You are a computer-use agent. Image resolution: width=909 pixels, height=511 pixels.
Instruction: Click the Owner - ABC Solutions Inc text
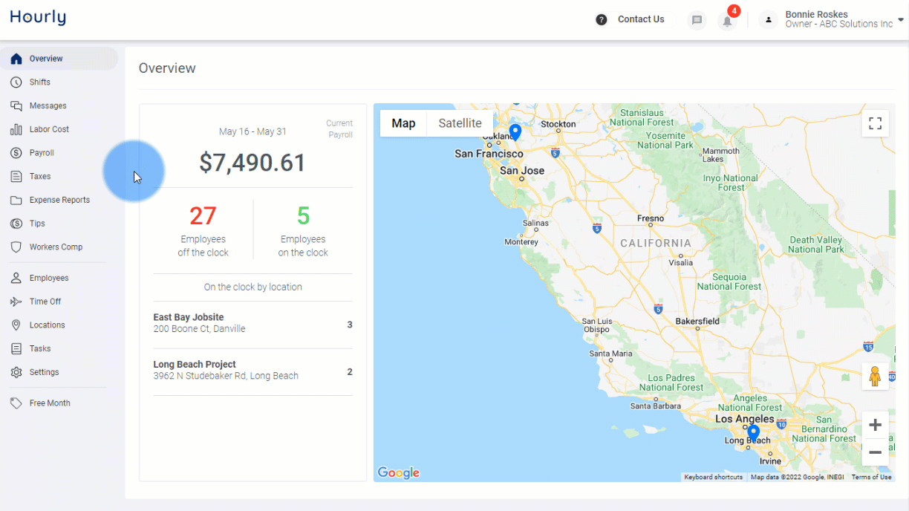pyautogui.click(x=839, y=25)
